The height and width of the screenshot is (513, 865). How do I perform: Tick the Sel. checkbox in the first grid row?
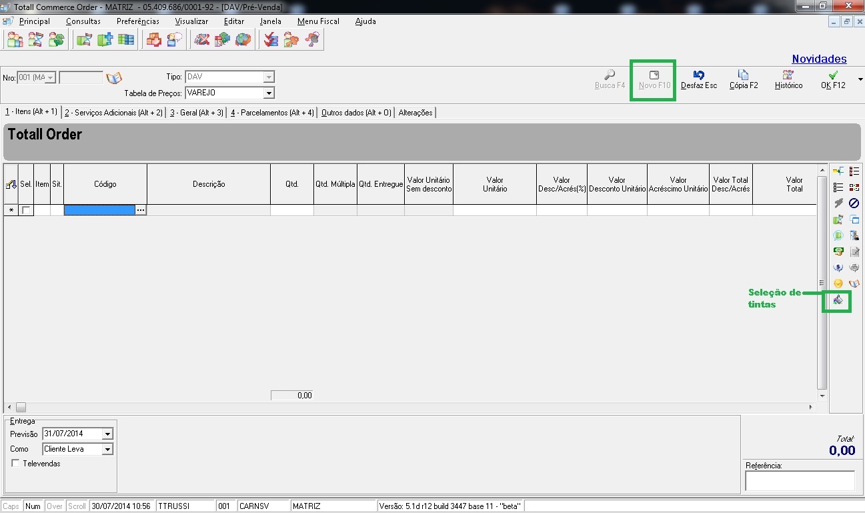pos(26,210)
